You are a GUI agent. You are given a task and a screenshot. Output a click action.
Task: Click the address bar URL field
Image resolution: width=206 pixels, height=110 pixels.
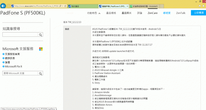tap(37, 6)
